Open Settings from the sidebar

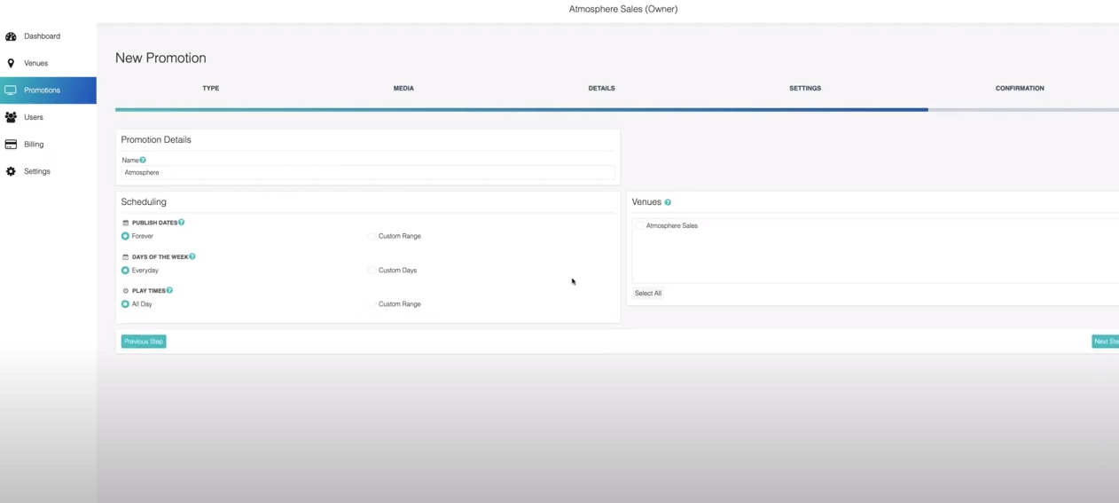pos(48,171)
